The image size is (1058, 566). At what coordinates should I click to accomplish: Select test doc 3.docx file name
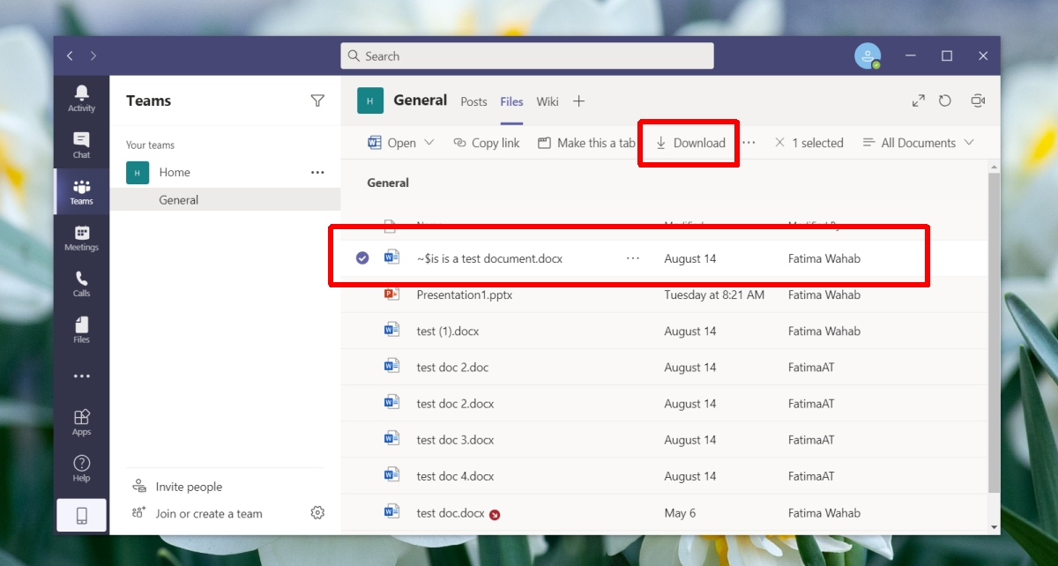[x=455, y=439]
